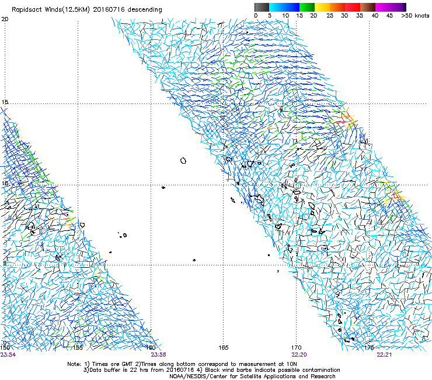Click the yellow 20-25 knots legend swatch

322,7
